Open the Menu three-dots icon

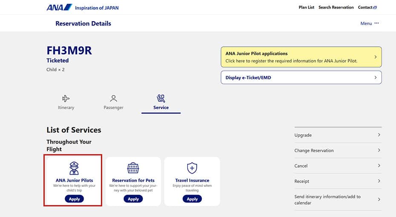(x=376, y=23)
